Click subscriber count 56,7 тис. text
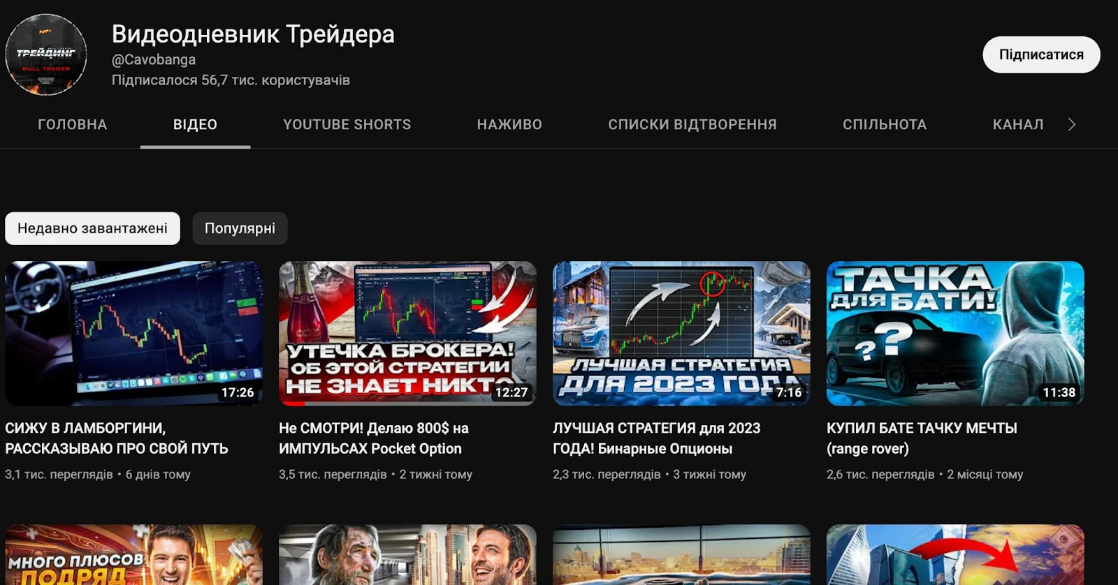 click(231, 80)
